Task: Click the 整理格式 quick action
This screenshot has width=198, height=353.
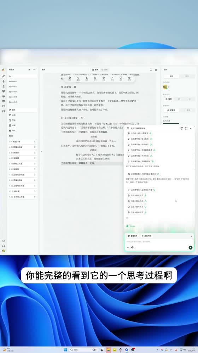Action: coord(133,236)
